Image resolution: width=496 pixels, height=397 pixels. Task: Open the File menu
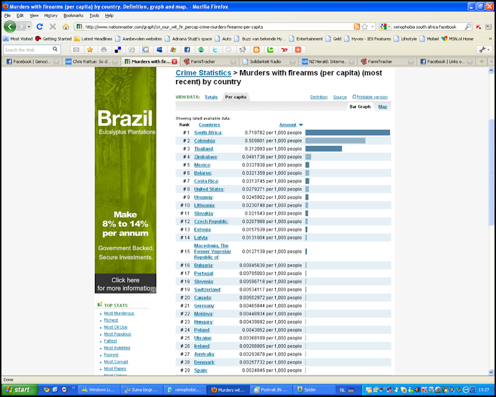(7, 15)
